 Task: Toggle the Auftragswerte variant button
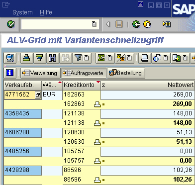point(84,73)
